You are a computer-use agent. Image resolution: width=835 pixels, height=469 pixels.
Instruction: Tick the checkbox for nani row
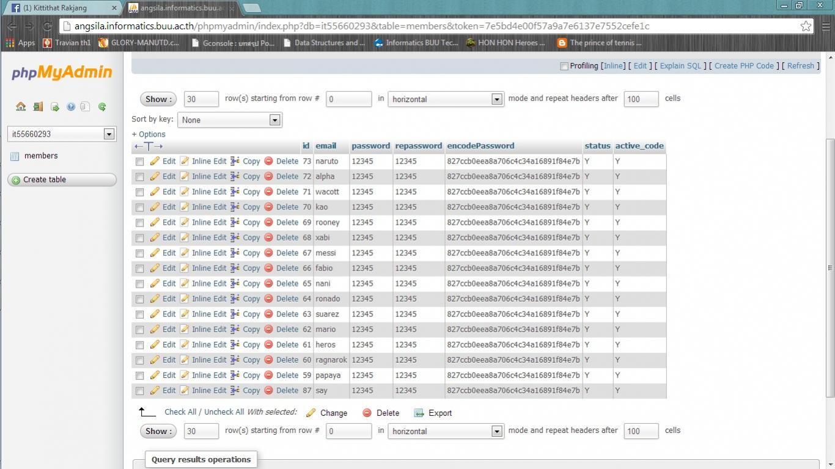pyautogui.click(x=139, y=284)
